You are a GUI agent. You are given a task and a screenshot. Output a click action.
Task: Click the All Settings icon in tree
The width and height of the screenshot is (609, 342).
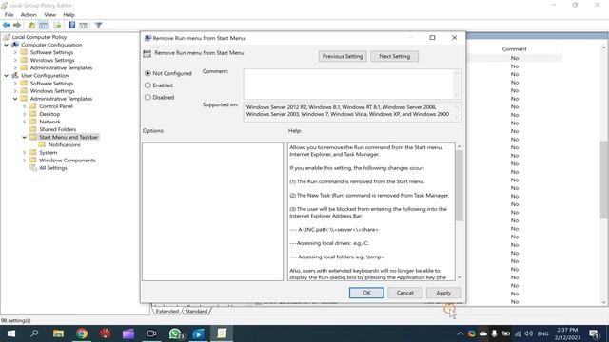pyautogui.click(x=33, y=168)
